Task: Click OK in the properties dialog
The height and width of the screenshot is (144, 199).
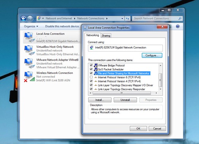Action: pos(138,128)
